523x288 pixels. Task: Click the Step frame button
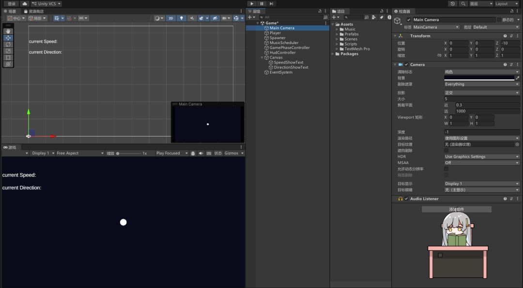tap(272, 4)
